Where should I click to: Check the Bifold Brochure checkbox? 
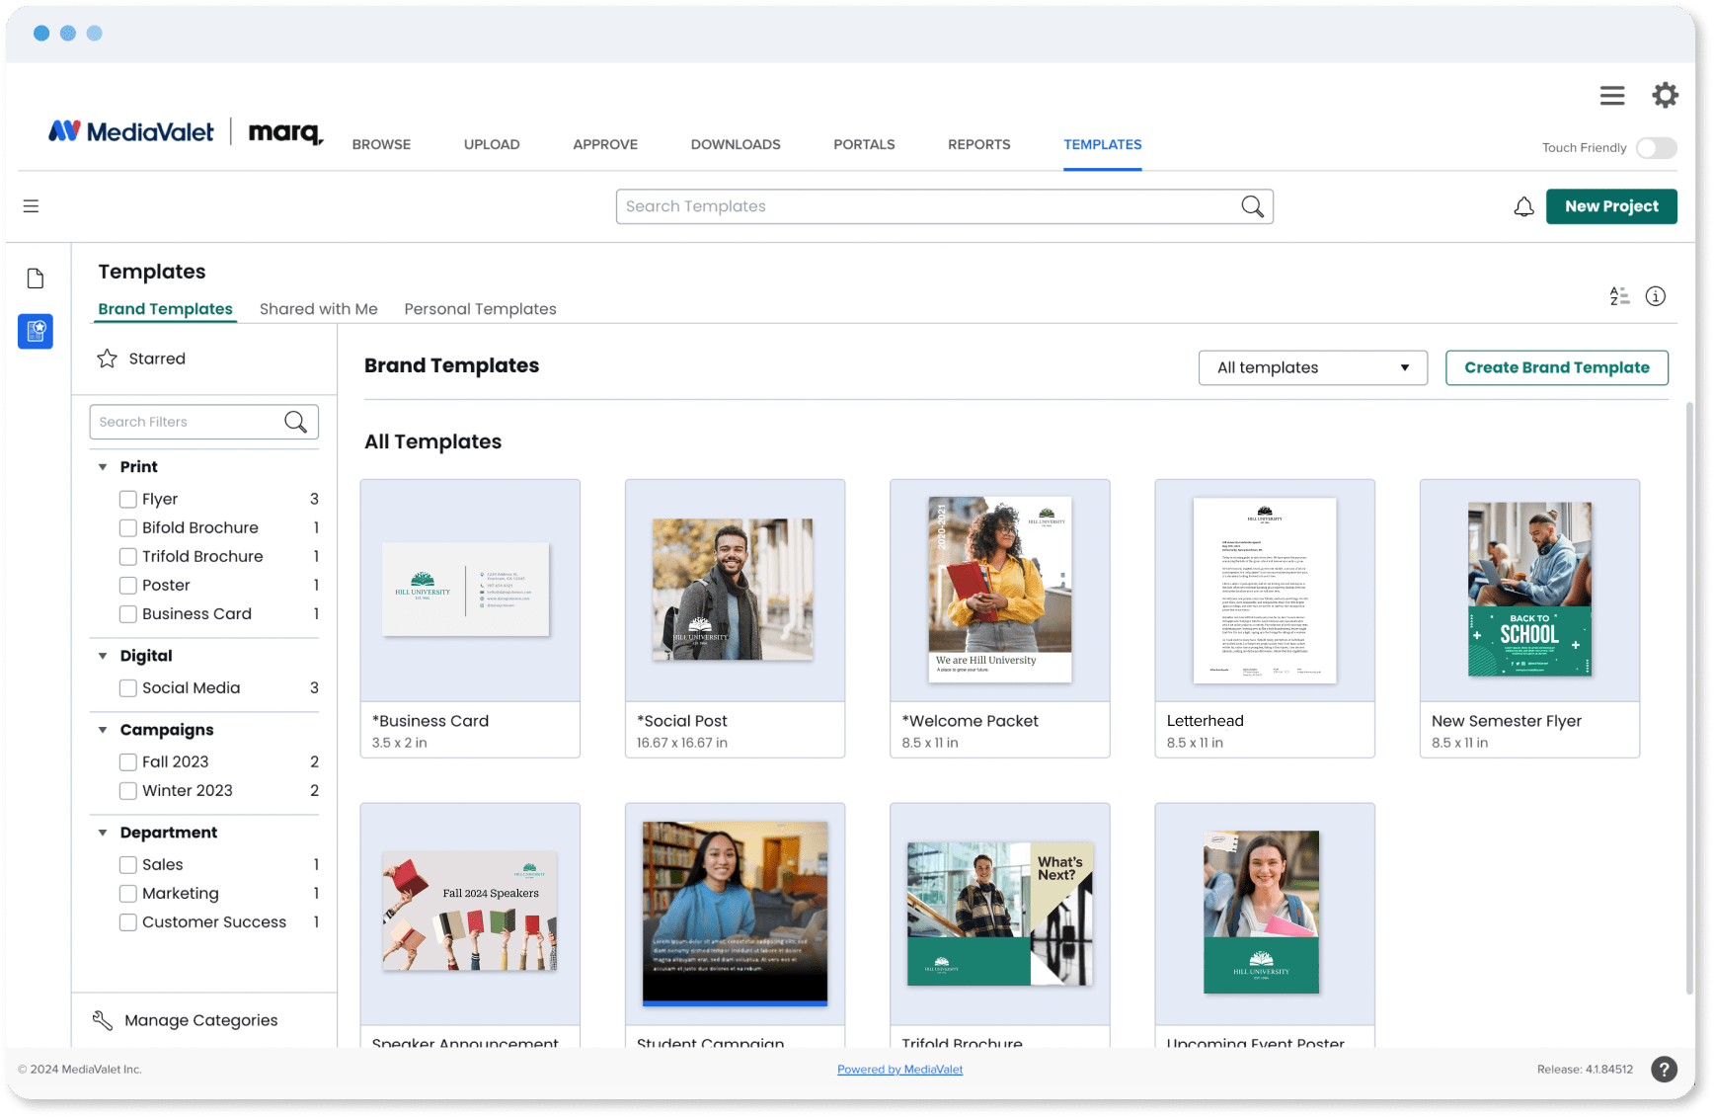(x=128, y=527)
